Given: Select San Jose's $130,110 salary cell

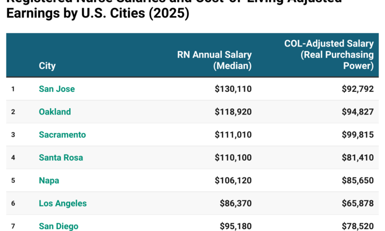Looking at the screenshot, I should (x=233, y=89).
